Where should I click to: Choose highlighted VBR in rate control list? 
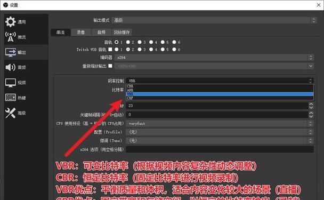(220, 94)
